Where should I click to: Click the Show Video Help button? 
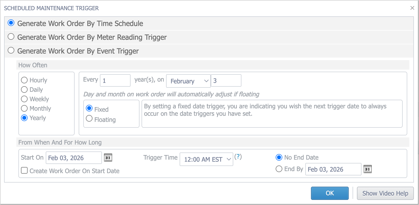coord(385,193)
